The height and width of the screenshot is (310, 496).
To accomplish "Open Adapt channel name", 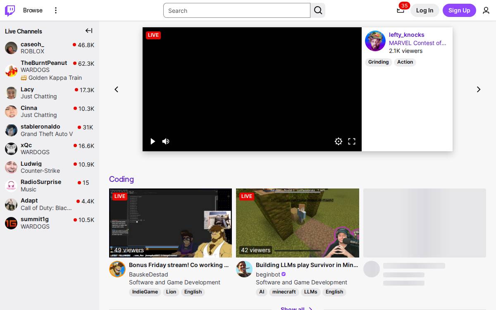I will coord(29,200).
